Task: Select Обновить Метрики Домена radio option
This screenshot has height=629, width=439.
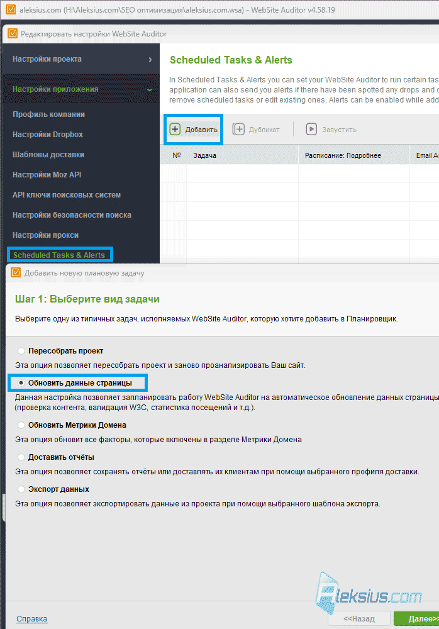Action: coord(21,425)
